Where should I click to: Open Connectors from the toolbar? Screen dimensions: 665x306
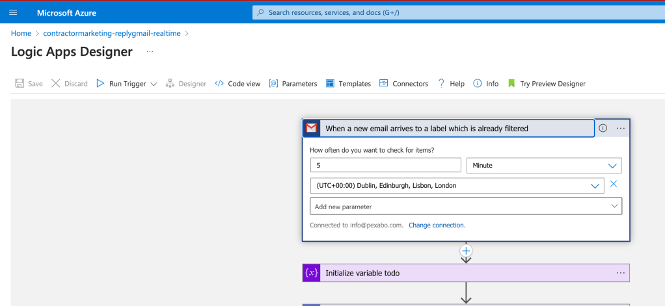[410, 84]
